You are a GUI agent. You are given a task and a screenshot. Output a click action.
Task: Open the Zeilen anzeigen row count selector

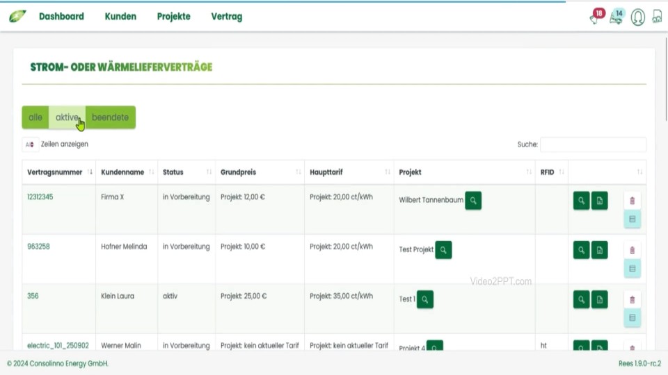[29, 144]
